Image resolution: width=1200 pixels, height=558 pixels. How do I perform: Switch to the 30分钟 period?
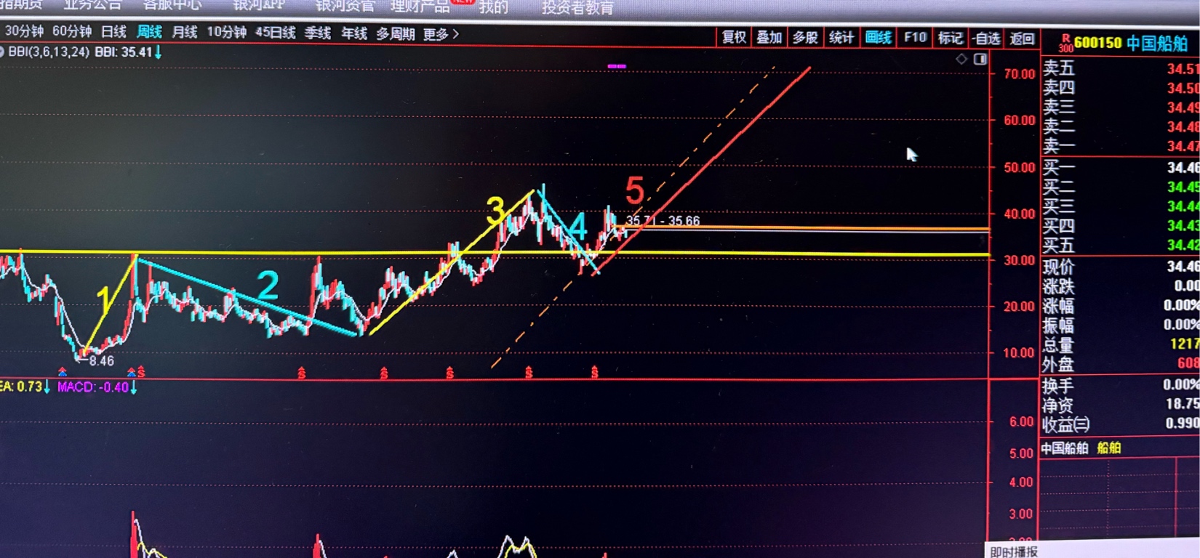tap(24, 31)
